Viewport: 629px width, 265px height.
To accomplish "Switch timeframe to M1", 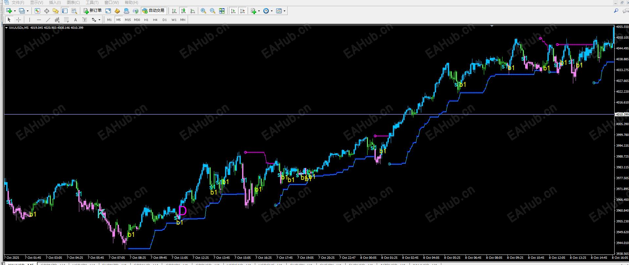I will tap(109, 20).
